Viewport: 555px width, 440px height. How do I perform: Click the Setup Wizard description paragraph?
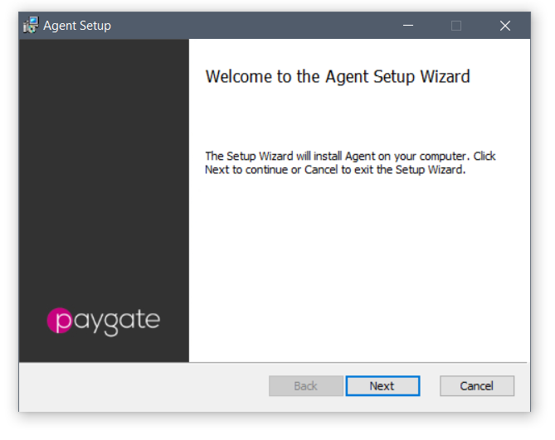[350, 162]
